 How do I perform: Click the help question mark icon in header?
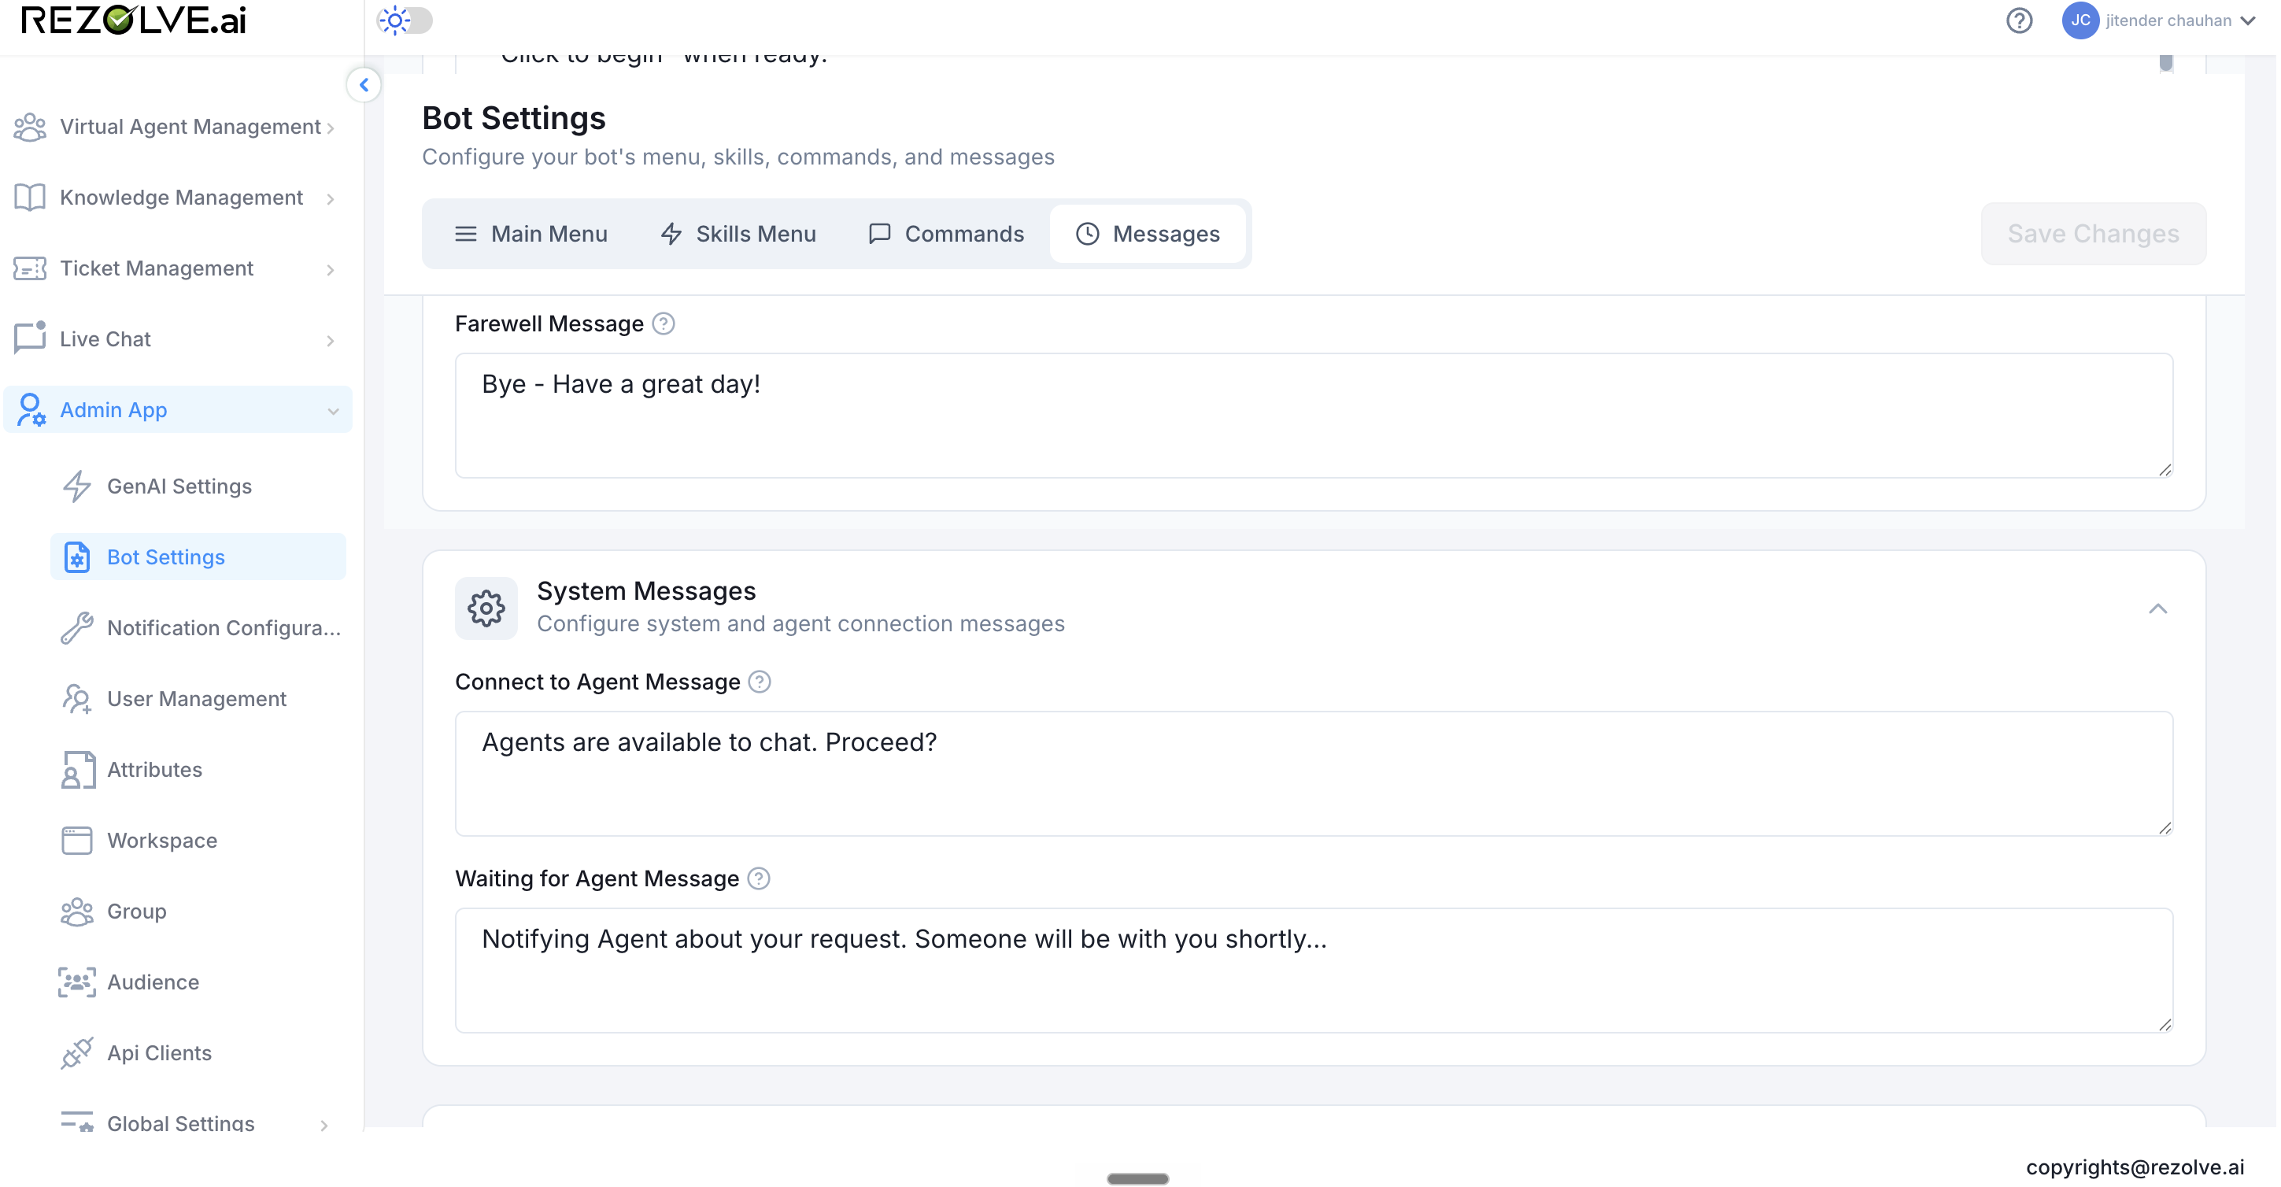2019,20
